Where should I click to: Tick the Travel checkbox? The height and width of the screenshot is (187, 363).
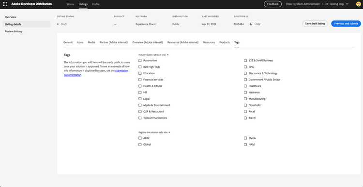(x=245, y=118)
